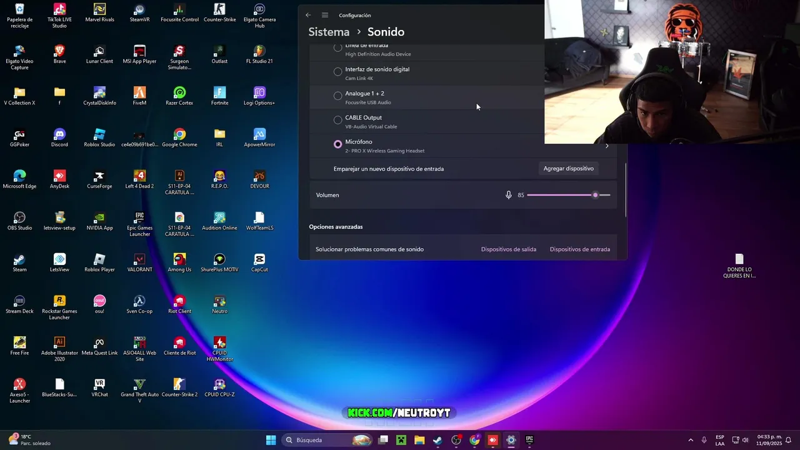
Task: Open the ESP LAA language switcher
Action: (720, 440)
